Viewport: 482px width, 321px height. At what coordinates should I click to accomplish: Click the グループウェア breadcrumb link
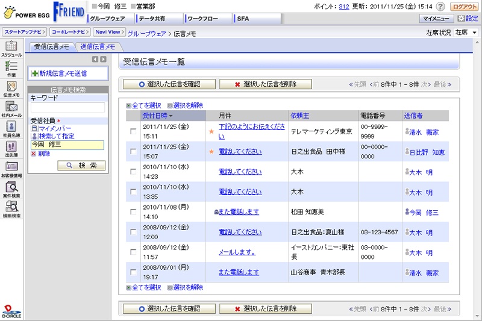click(x=146, y=34)
